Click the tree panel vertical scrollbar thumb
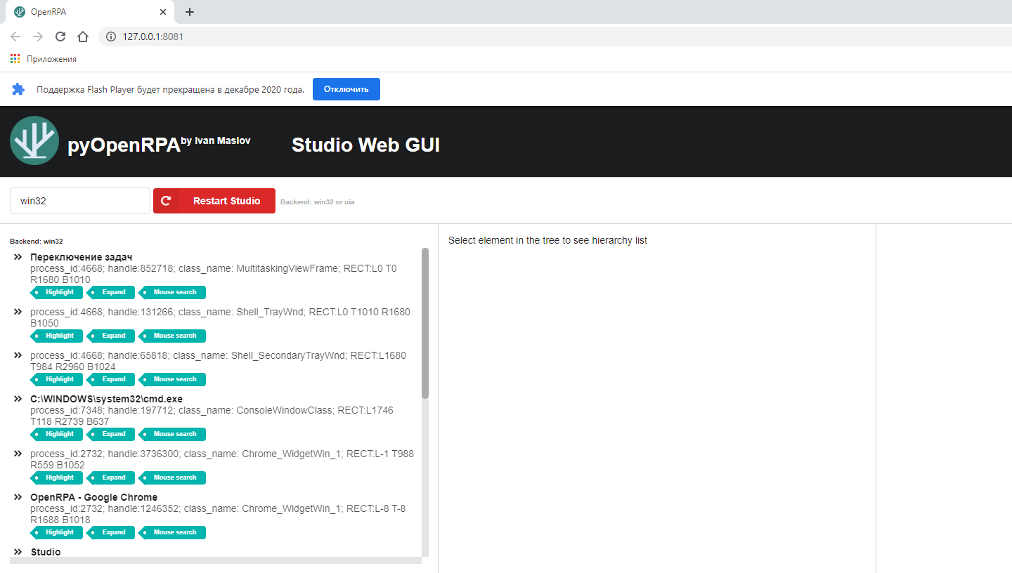 tap(425, 323)
